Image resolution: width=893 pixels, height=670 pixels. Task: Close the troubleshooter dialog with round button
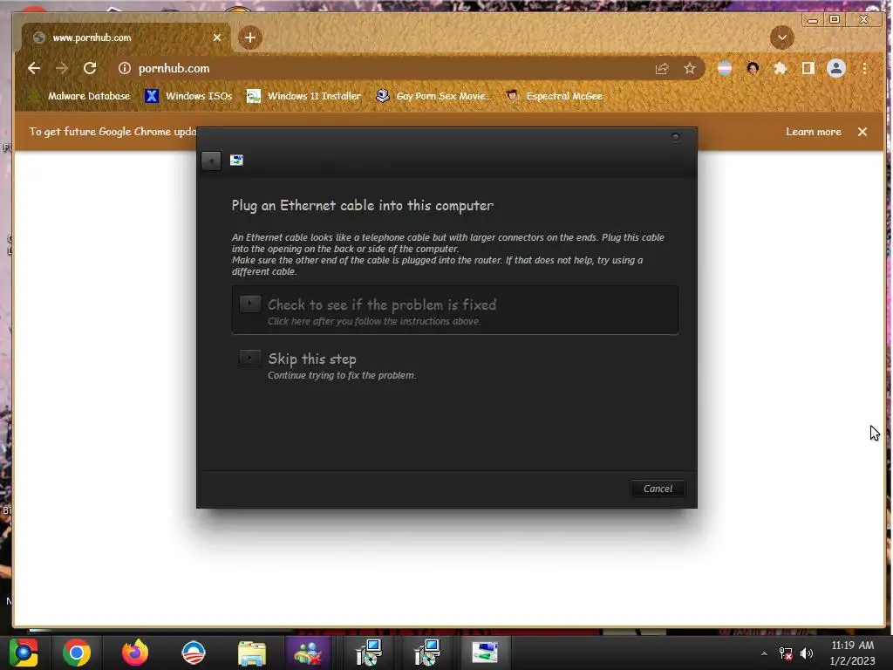[x=676, y=137]
